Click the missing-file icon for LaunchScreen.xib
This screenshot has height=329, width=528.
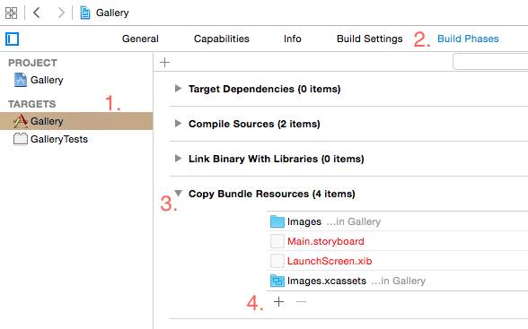(277, 261)
